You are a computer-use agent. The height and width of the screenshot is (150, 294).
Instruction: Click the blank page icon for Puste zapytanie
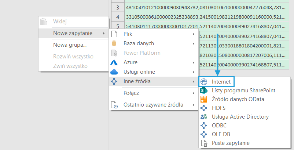(x=204, y=143)
